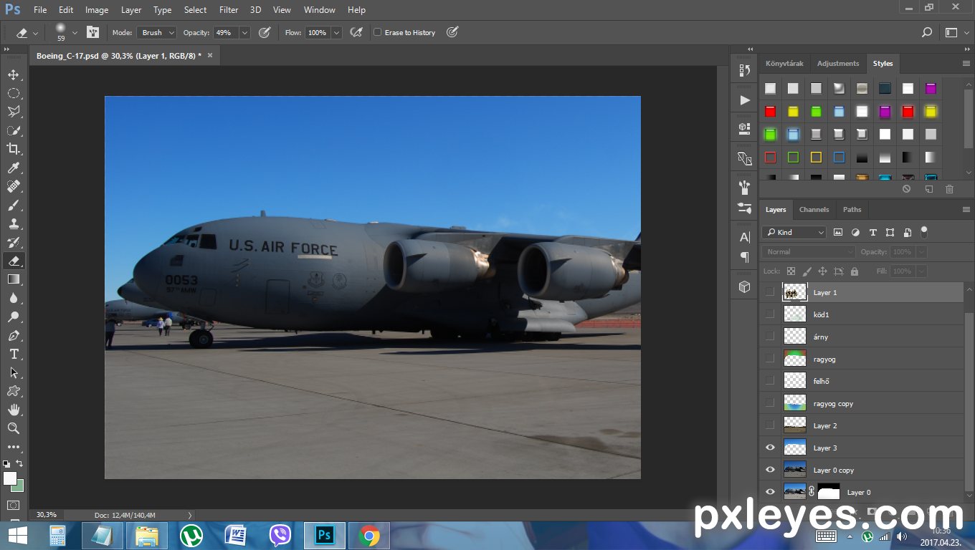Swap foreground and background colors
The image size is (975, 550).
(20, 463)
